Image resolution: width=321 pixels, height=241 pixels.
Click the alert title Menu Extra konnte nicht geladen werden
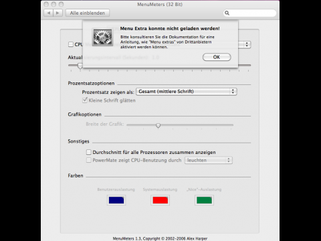170,29
